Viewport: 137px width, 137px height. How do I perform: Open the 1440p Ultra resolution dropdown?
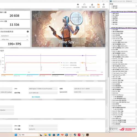click(14, 39)
